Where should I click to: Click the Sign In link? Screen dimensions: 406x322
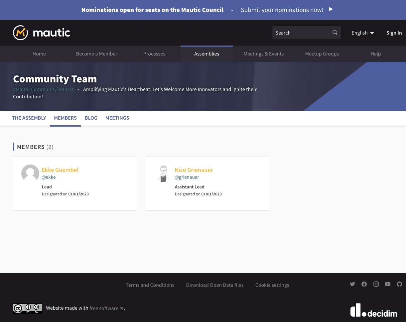click(x=394, y=33)
